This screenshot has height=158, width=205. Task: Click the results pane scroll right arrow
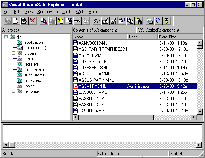tap(199, 145)
